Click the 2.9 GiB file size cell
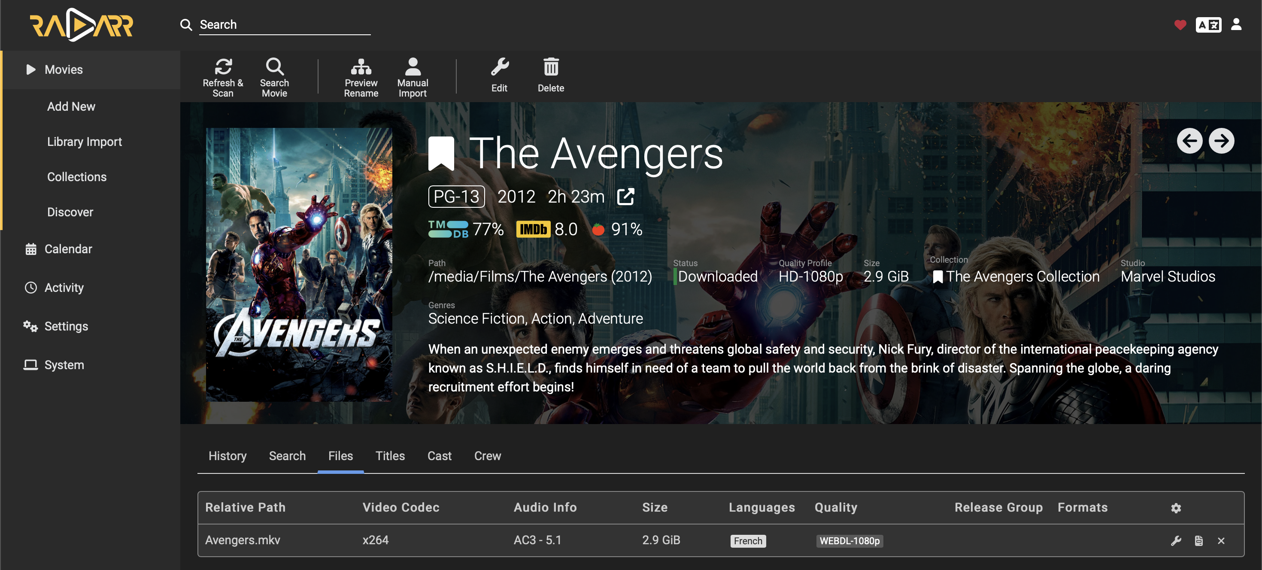1262x570 pixels. pos(661,540)
